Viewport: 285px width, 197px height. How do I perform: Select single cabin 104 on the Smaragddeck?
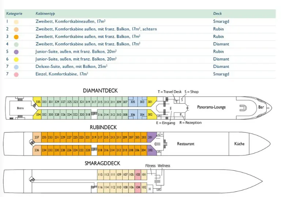click(138, 187)
